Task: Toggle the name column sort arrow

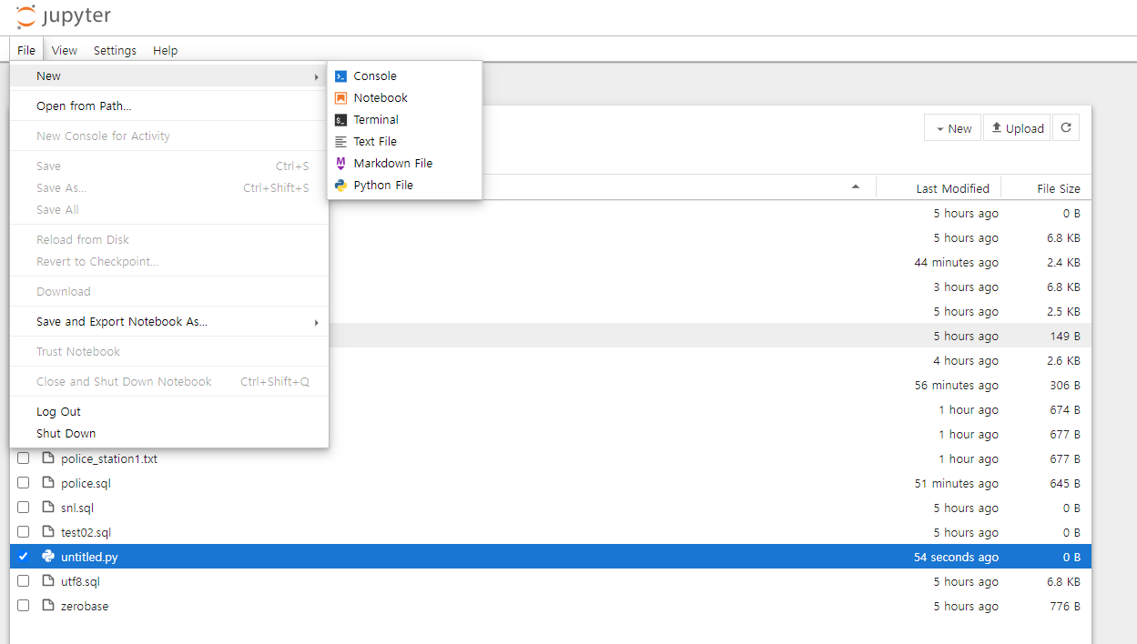Action: coord(855,187)
